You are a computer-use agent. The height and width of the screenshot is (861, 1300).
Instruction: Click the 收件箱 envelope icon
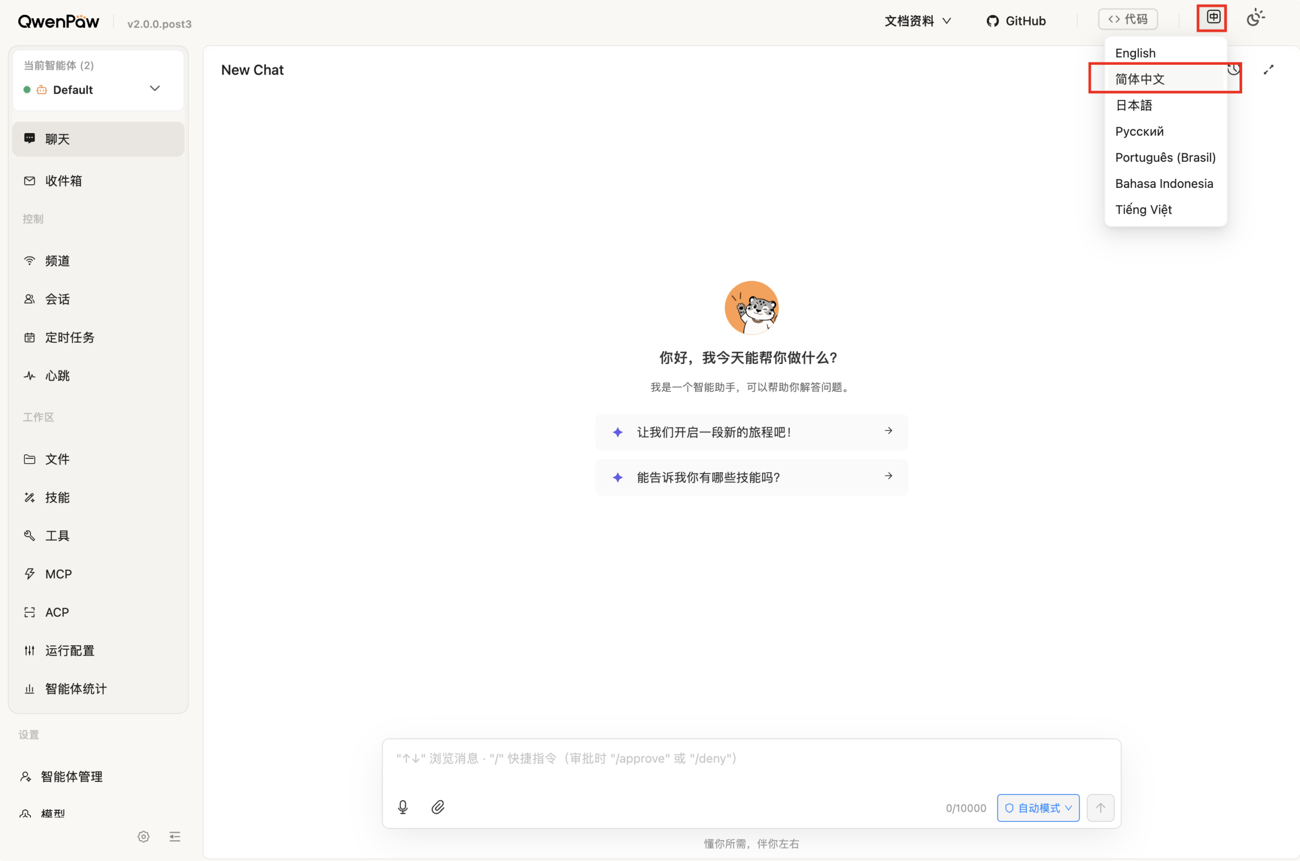(29, 181)
